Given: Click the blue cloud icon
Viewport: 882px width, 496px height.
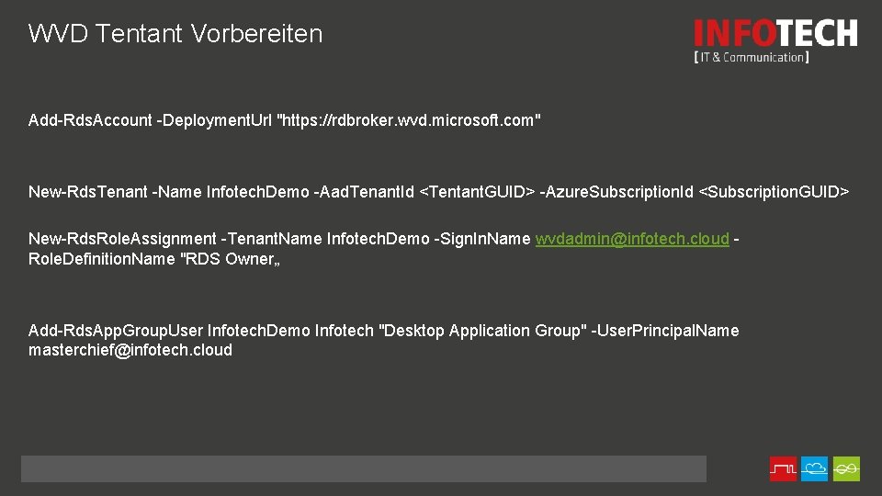Looking at the screenshot, I should (x=814, y=468).
